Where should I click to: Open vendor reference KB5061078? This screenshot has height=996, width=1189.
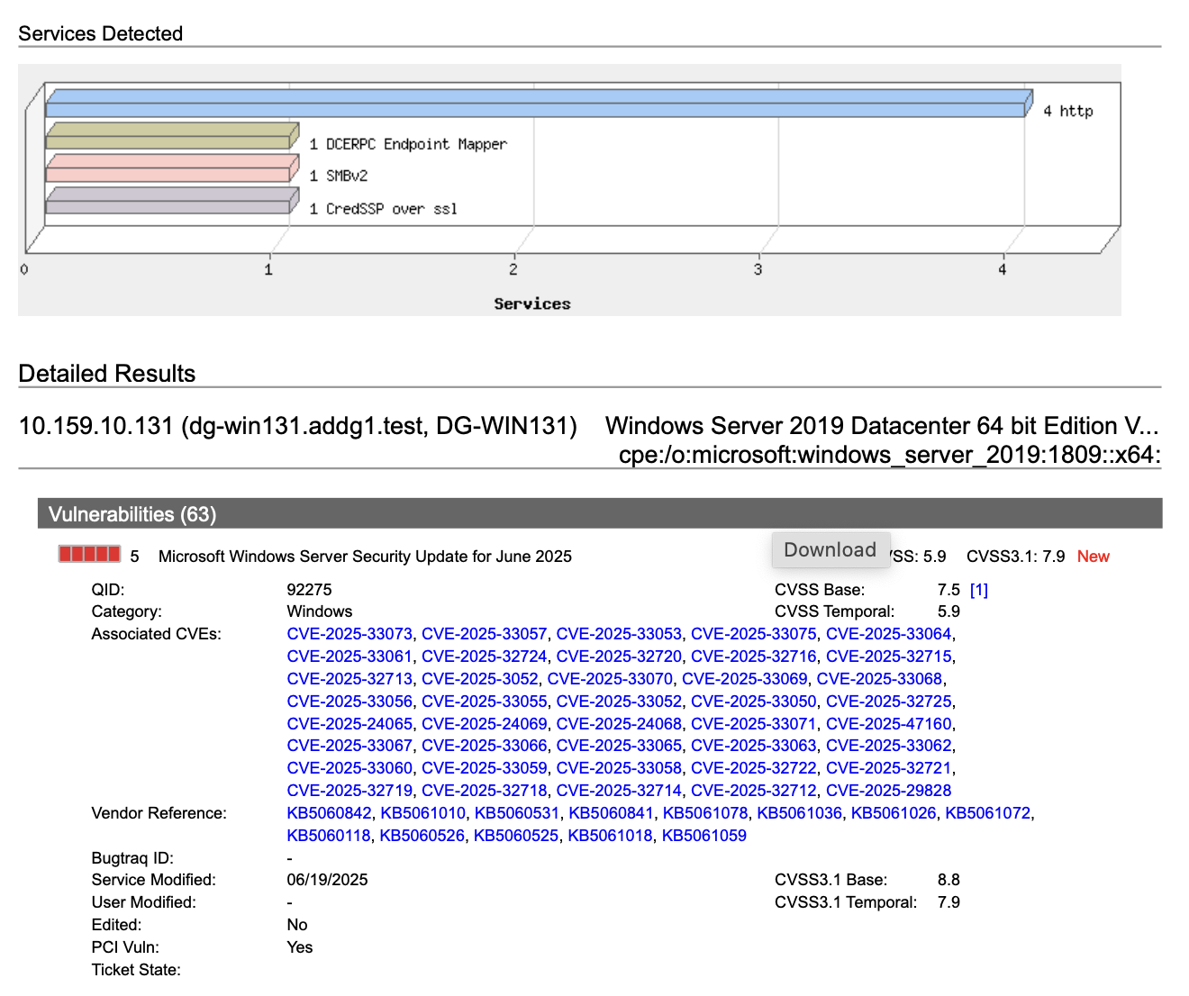click(705, 813)
